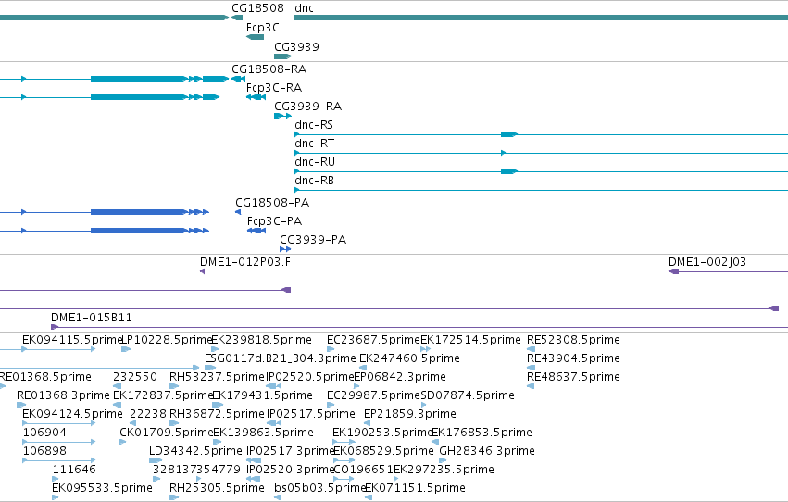Click the RE01368.5prime EST label
This screenshot has height=502, width=788.
click(x=45, y=377)
